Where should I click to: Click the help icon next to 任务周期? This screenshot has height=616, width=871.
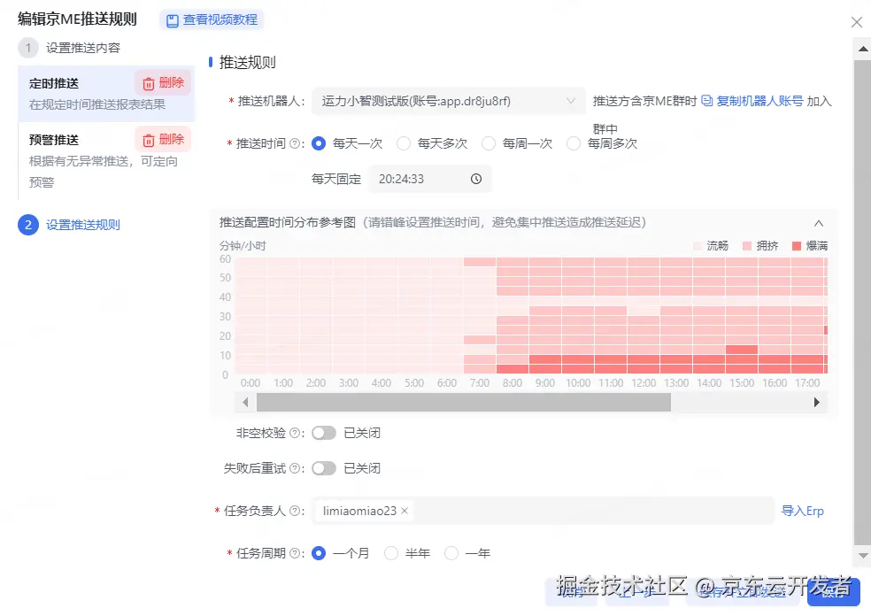tap(296, 553)
